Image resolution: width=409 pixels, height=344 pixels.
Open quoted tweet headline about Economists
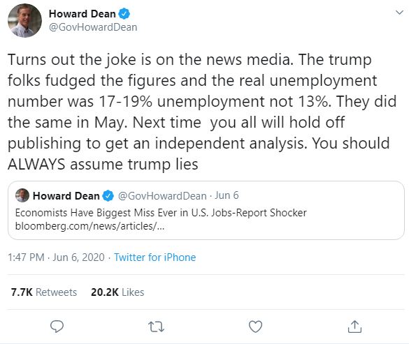pyautogui.click(x=161, y=213)
